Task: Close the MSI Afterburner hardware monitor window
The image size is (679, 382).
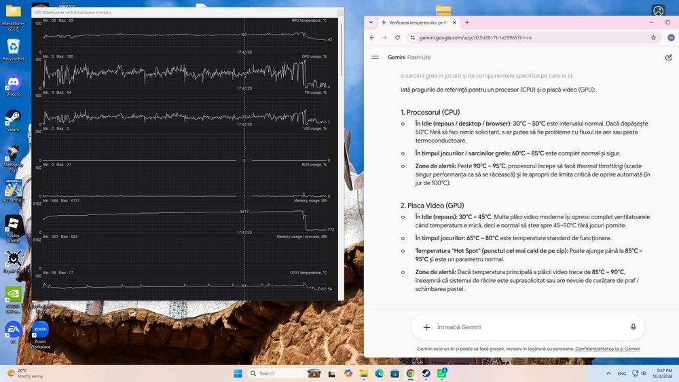Action: [340, 12]
